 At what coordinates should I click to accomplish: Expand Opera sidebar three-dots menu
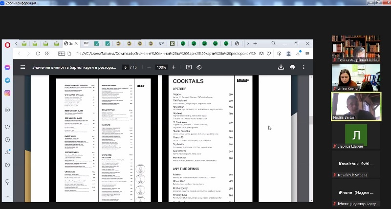tap(8, 196)
